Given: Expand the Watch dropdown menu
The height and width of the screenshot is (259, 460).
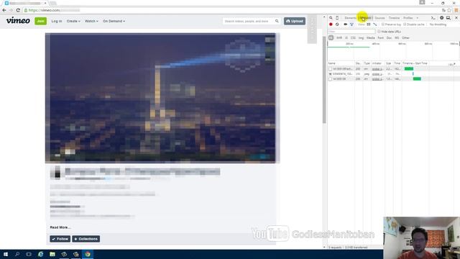Looking at the screenshot, I should click(x=91, y=21).
